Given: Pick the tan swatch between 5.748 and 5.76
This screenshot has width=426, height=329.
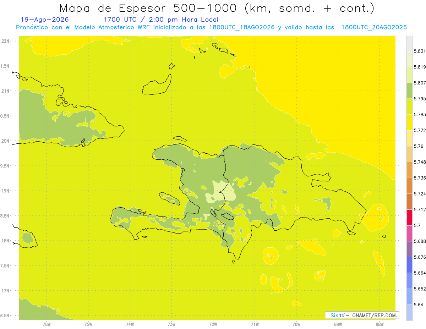Looking at the screenshot, I should [409, 154].
